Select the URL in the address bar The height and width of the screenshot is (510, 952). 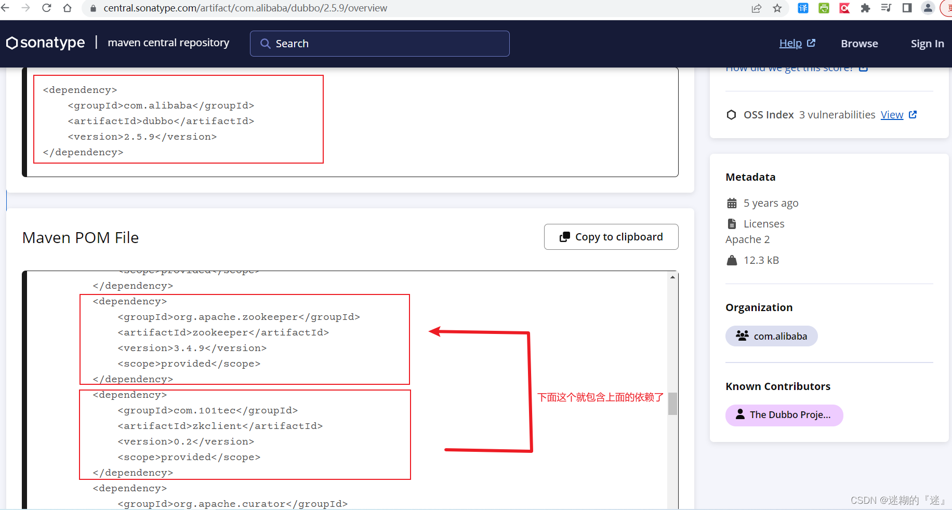tap(245, 8)
